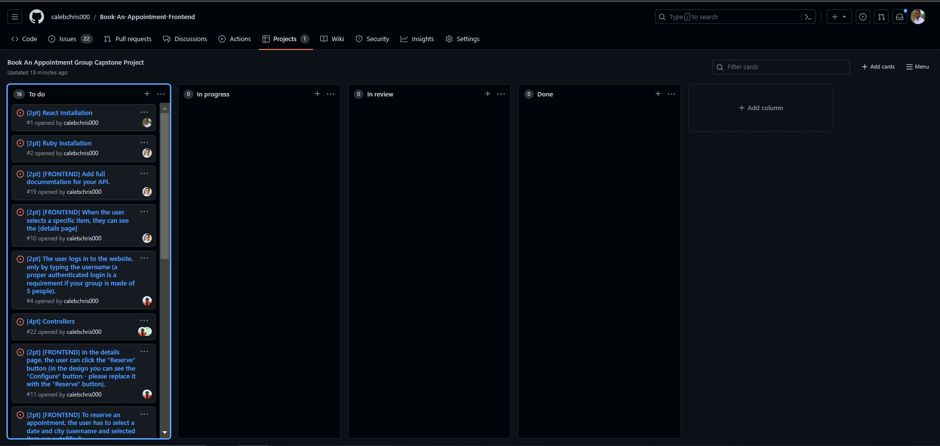Open the command palette terminal icon
This screenshot has width=940, height=446.
(x=808, y=17)
